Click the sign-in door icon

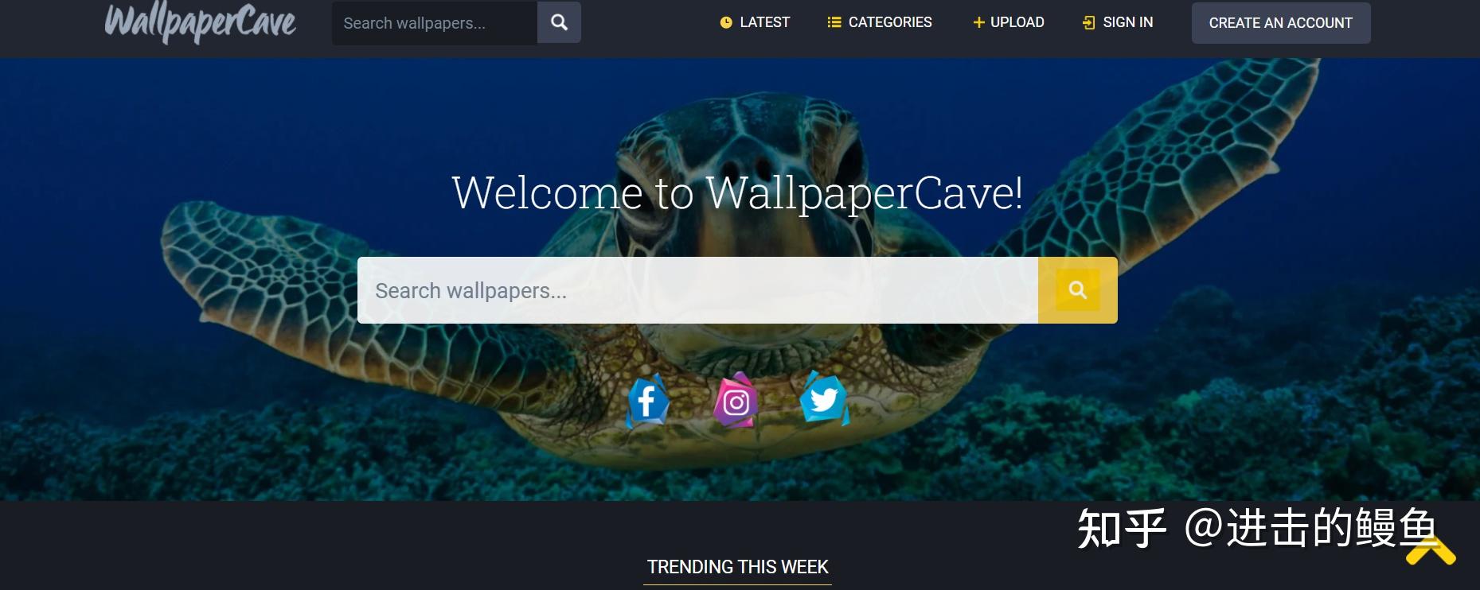pos(1089,23)
